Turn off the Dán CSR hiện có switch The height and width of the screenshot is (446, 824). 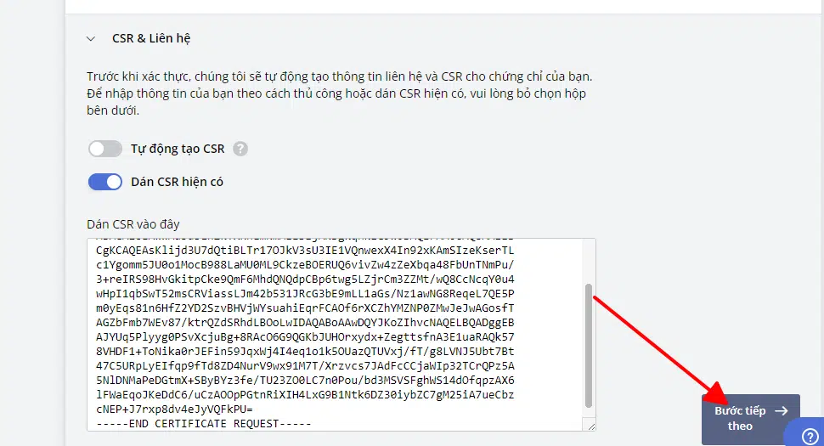click(x=105, y=182)
